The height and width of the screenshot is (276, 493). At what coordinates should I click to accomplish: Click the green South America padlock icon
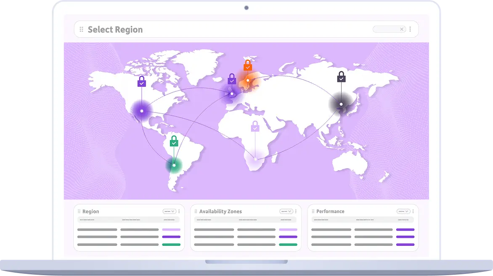coord(173,142)
